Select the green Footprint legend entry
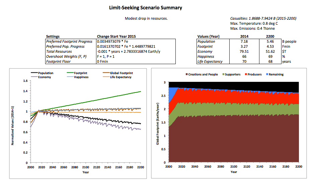 coord(81,73)
